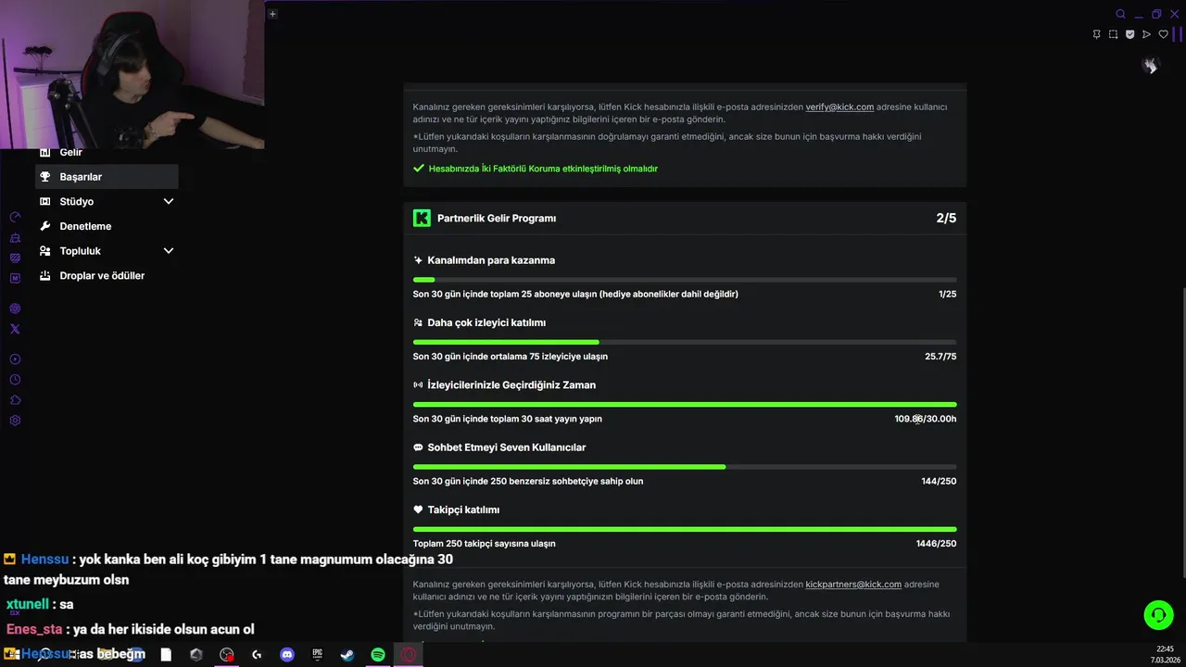The image size is (1186, 667).
Task: Click the Sohbet Etmeyi Seven Kullanıcılar progress bar
Action: pos(685,467)
